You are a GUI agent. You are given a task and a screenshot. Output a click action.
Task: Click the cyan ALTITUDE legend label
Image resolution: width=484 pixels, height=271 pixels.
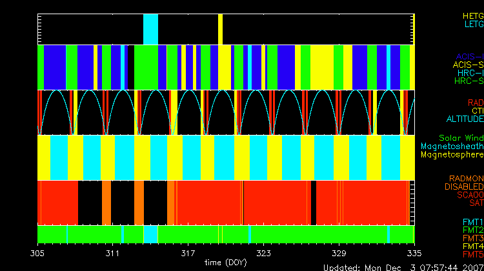coord(465,119)
